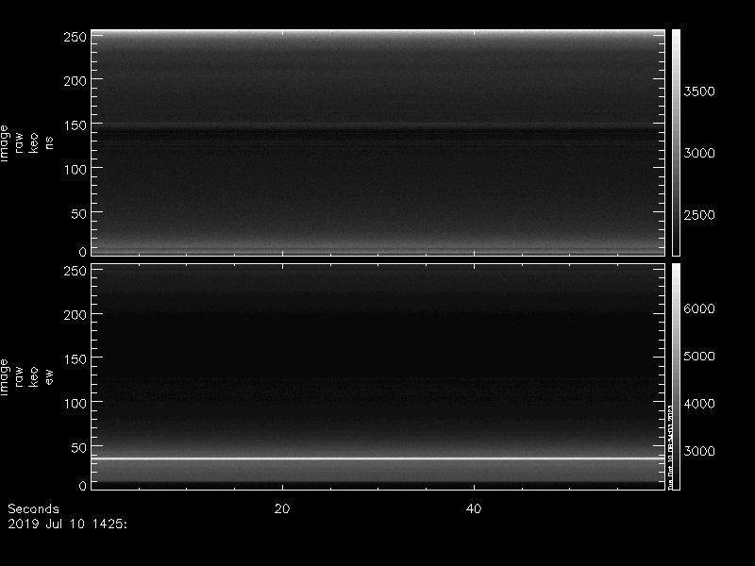This screenshot has height=566, width=755.
Task: Click the 0 tick label on ew keogram axis
Action: pos(82,486)
